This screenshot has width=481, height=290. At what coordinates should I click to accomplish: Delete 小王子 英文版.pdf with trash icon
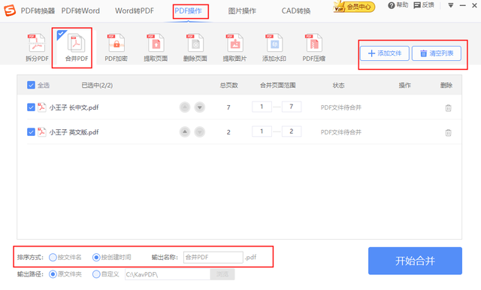[x=448, y=133]
